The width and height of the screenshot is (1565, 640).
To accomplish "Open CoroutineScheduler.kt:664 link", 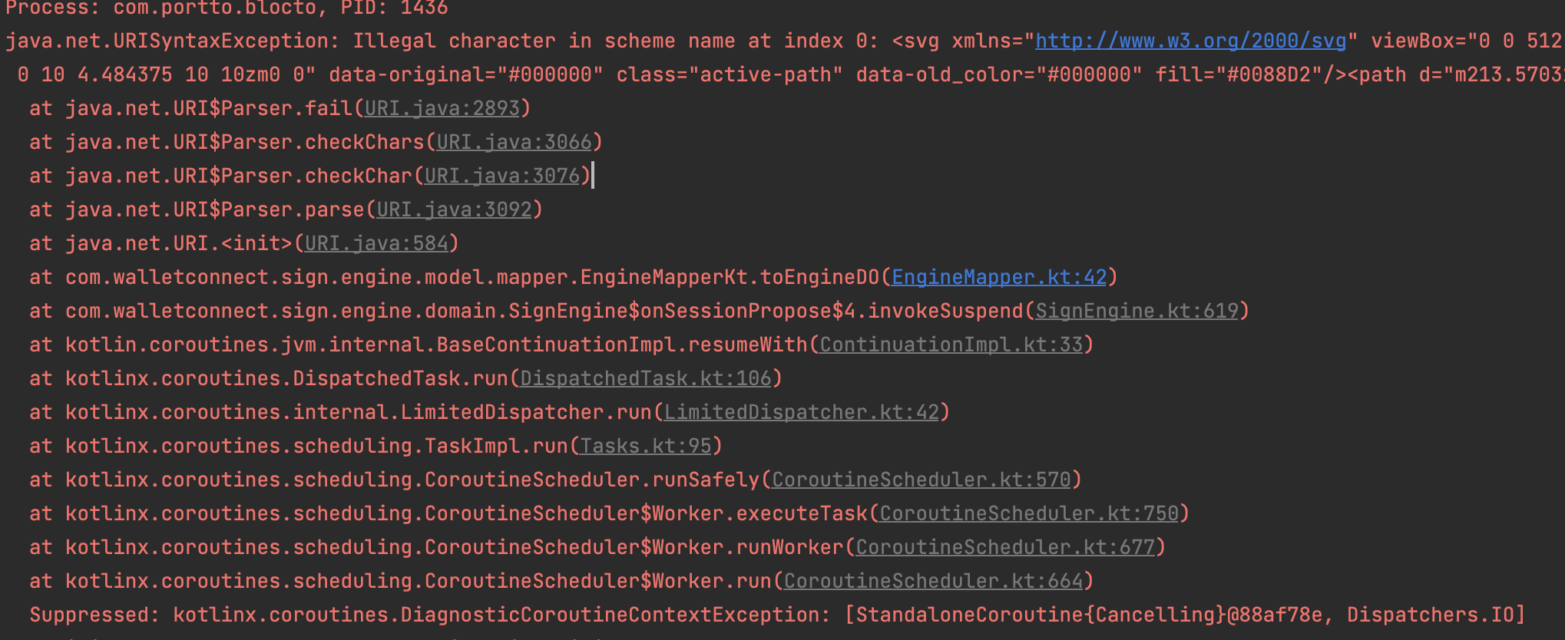I will coord(933,581).
